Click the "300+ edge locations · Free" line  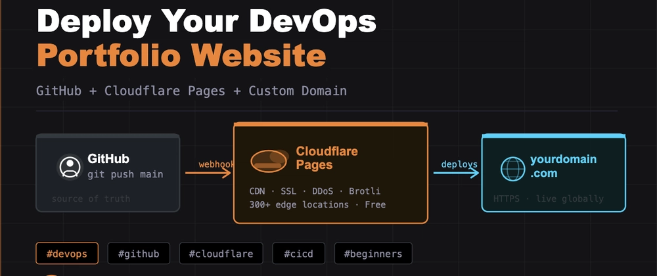click(317, 205)
